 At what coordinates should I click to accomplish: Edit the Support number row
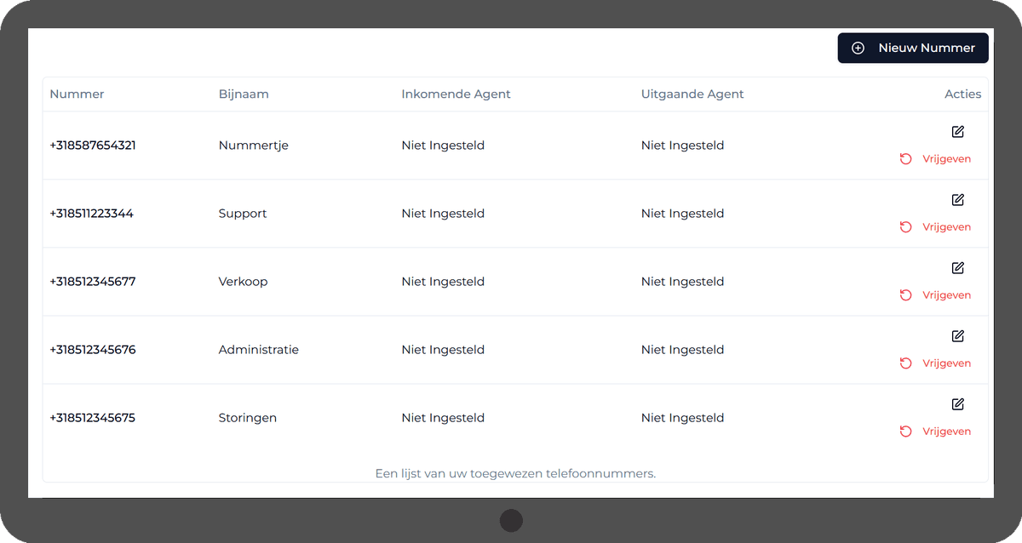(957, 200)
